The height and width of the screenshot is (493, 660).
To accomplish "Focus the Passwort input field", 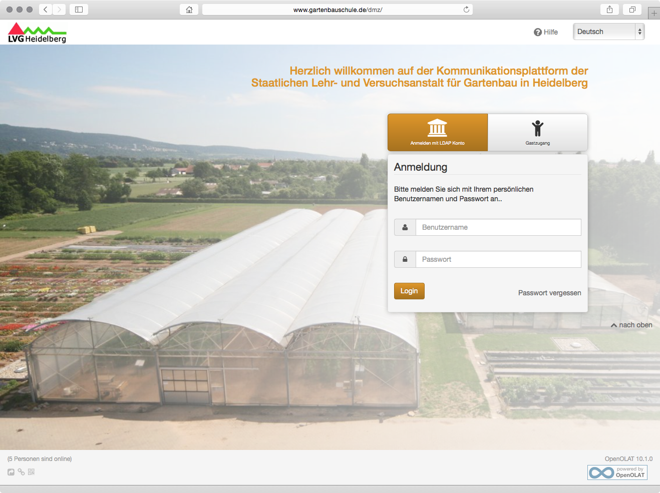I will [498, 259].
